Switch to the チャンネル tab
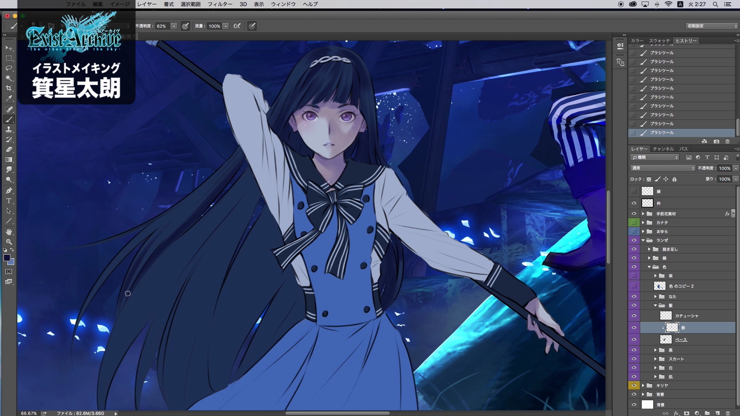Viewport: 740px width, 416px height. coord(663,149)
